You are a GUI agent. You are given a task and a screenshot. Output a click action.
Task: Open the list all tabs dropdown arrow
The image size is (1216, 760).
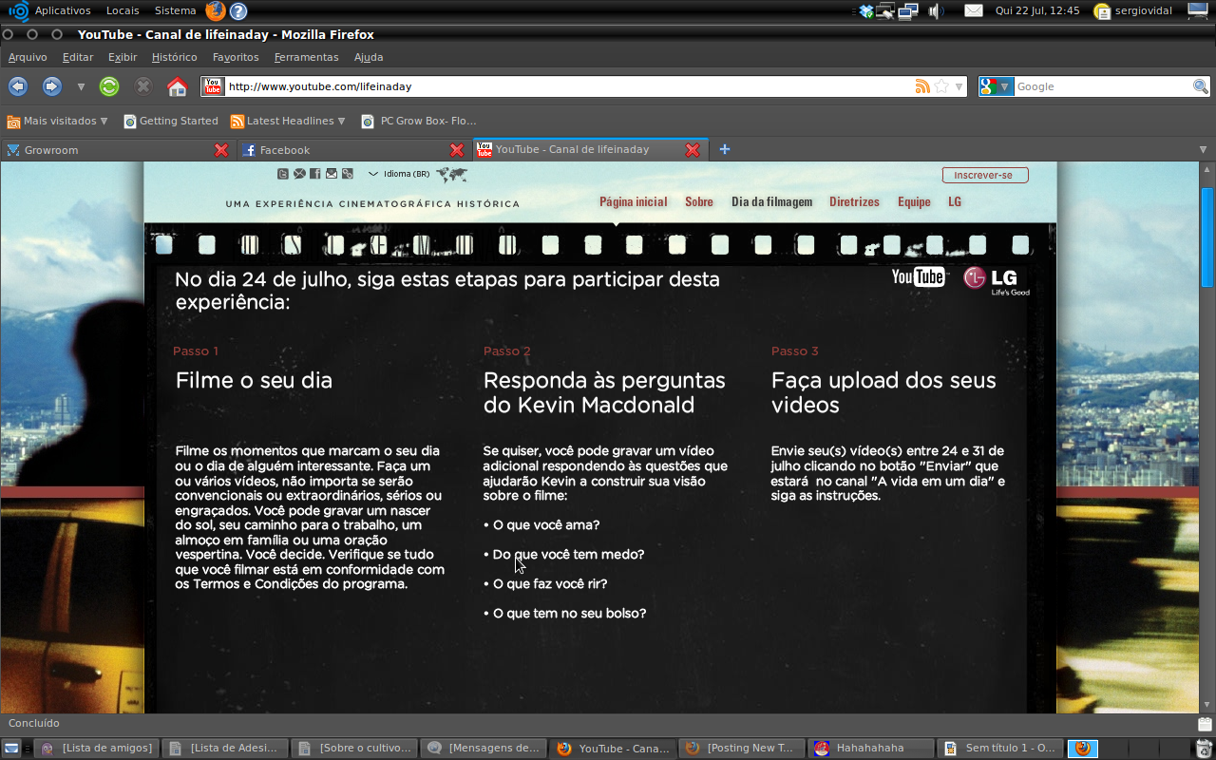click(1203, 149)
